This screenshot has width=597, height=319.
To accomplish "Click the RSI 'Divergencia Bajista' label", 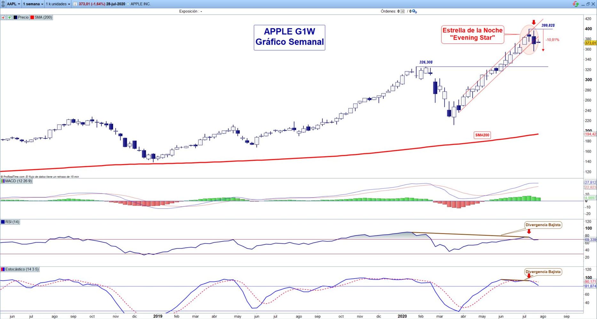I will pyautogui.click(x=543, y=225).
